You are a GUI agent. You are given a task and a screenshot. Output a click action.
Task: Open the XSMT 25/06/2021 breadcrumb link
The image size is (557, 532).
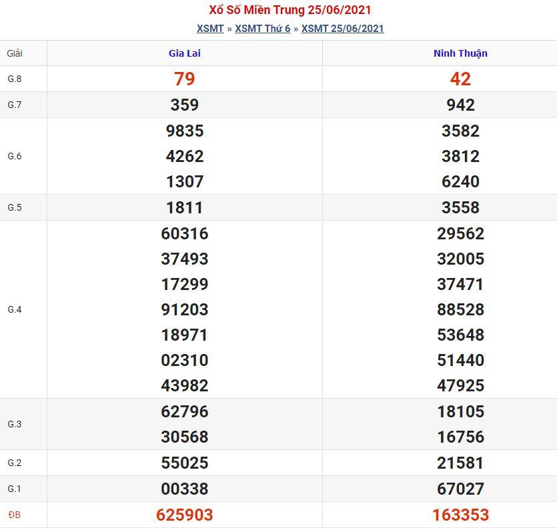(343, 29)
